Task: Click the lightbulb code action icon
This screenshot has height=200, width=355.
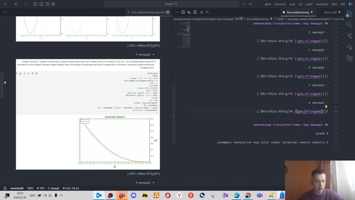Action: click(326, 107)
